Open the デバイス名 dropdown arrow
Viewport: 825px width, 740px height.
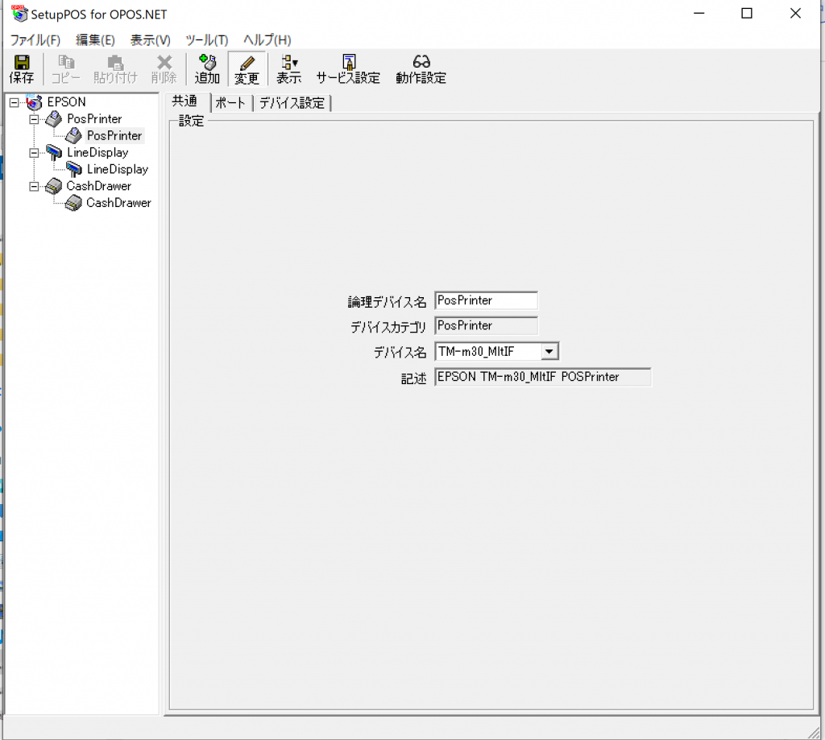pyautogui.click(x=549, y=351)
